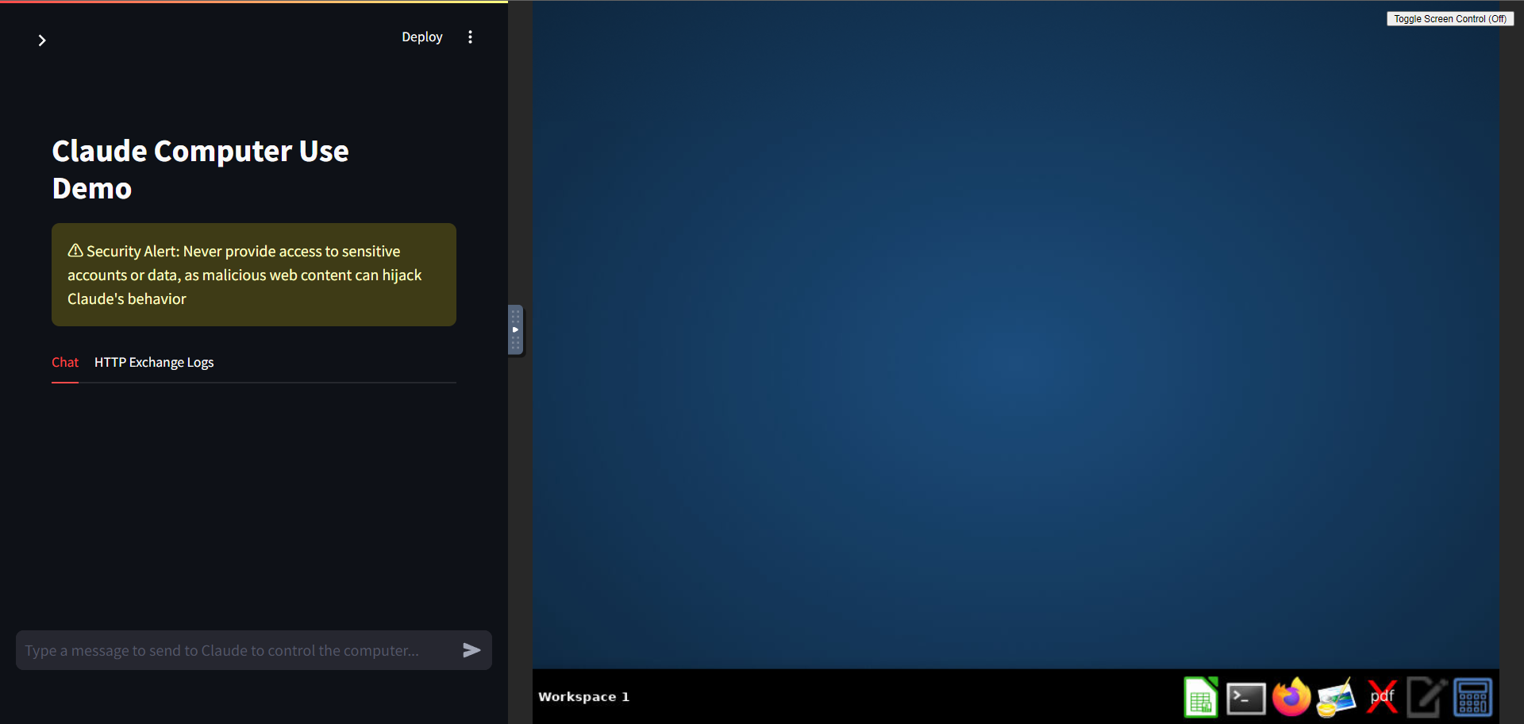Send the chat message with arrow icon
Image resolution: width=1524 pixels, height=724 pixels.
[x=471, y=650]
